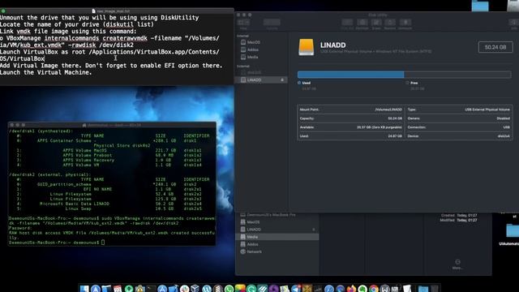Select Media in the Finder window sidebar

tap(277, 237)
